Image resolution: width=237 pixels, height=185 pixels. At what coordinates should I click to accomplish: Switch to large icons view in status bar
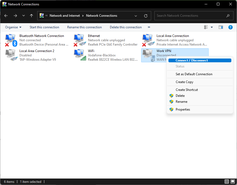coord(233,181)
